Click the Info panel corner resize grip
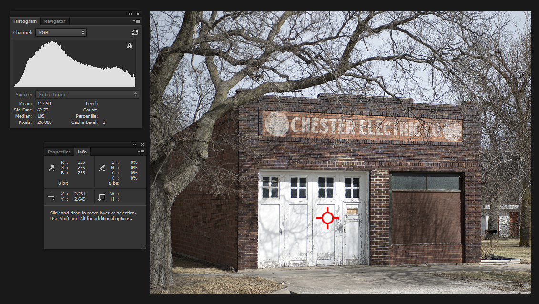 (x=143, y=246)
